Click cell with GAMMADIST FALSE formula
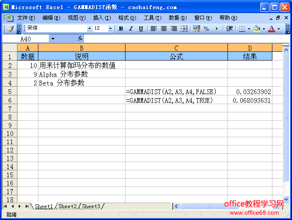The height and width of the screenshot is (220, 292). (177, 91)
